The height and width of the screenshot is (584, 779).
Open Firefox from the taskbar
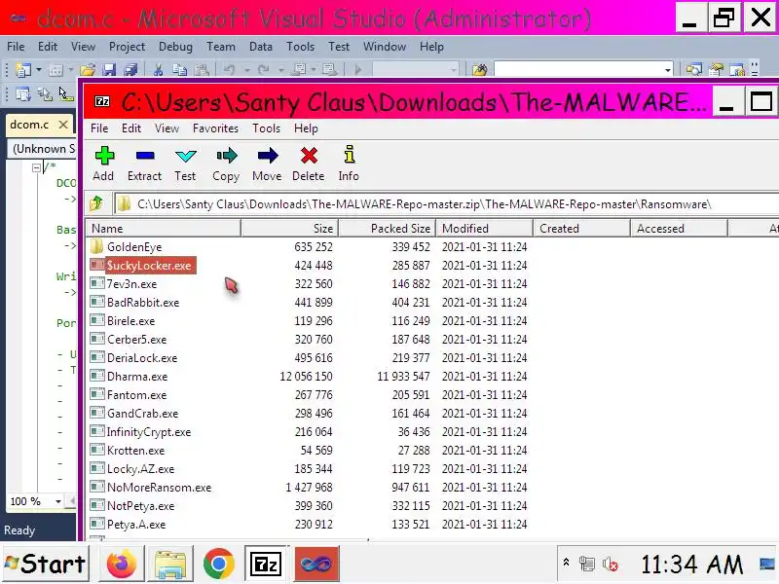(x=121, y=565)
